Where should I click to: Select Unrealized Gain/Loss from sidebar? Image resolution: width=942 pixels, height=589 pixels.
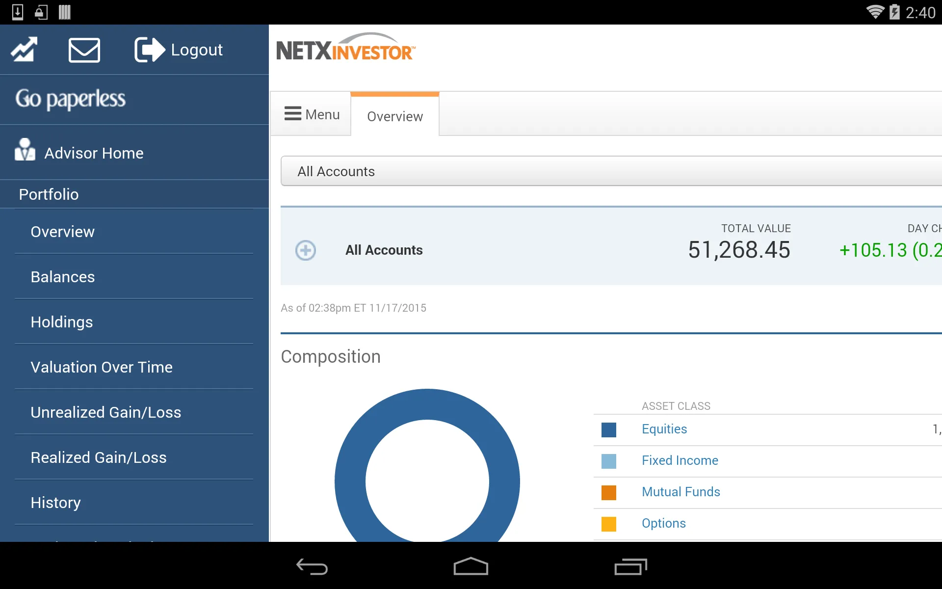pos(106,412)
